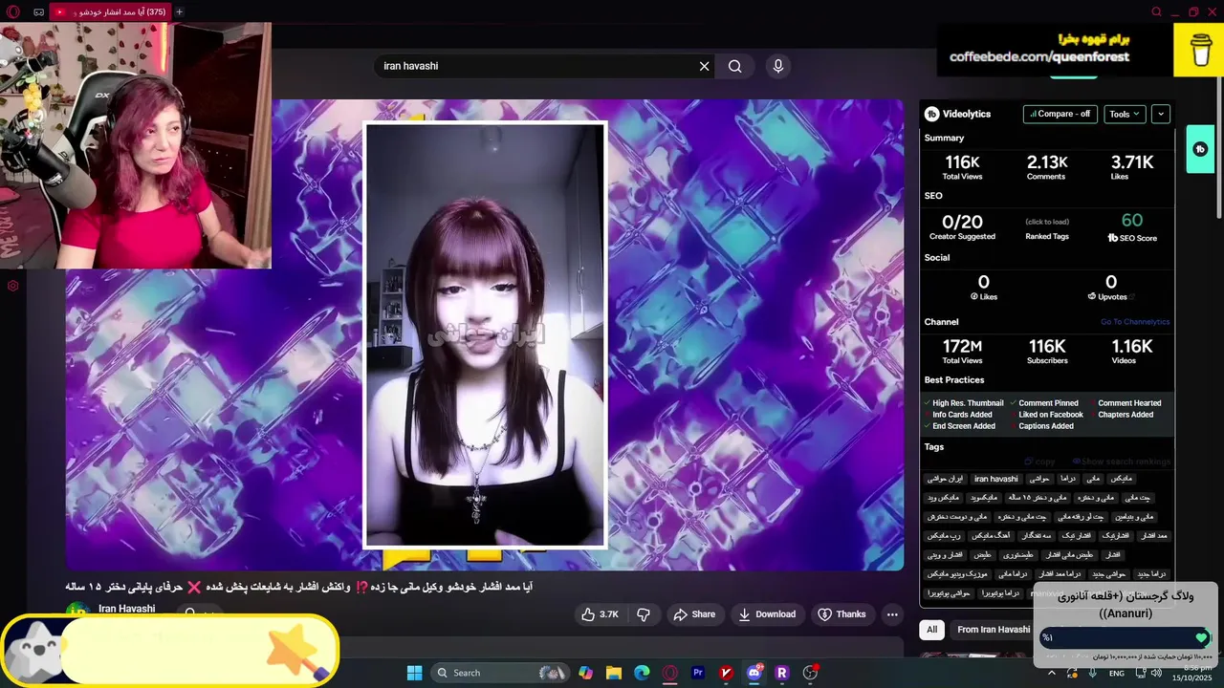The height and width of the screenshot is (688, 1224).
Task: Click the 116K Total Views stat
Action: [962, 168]
